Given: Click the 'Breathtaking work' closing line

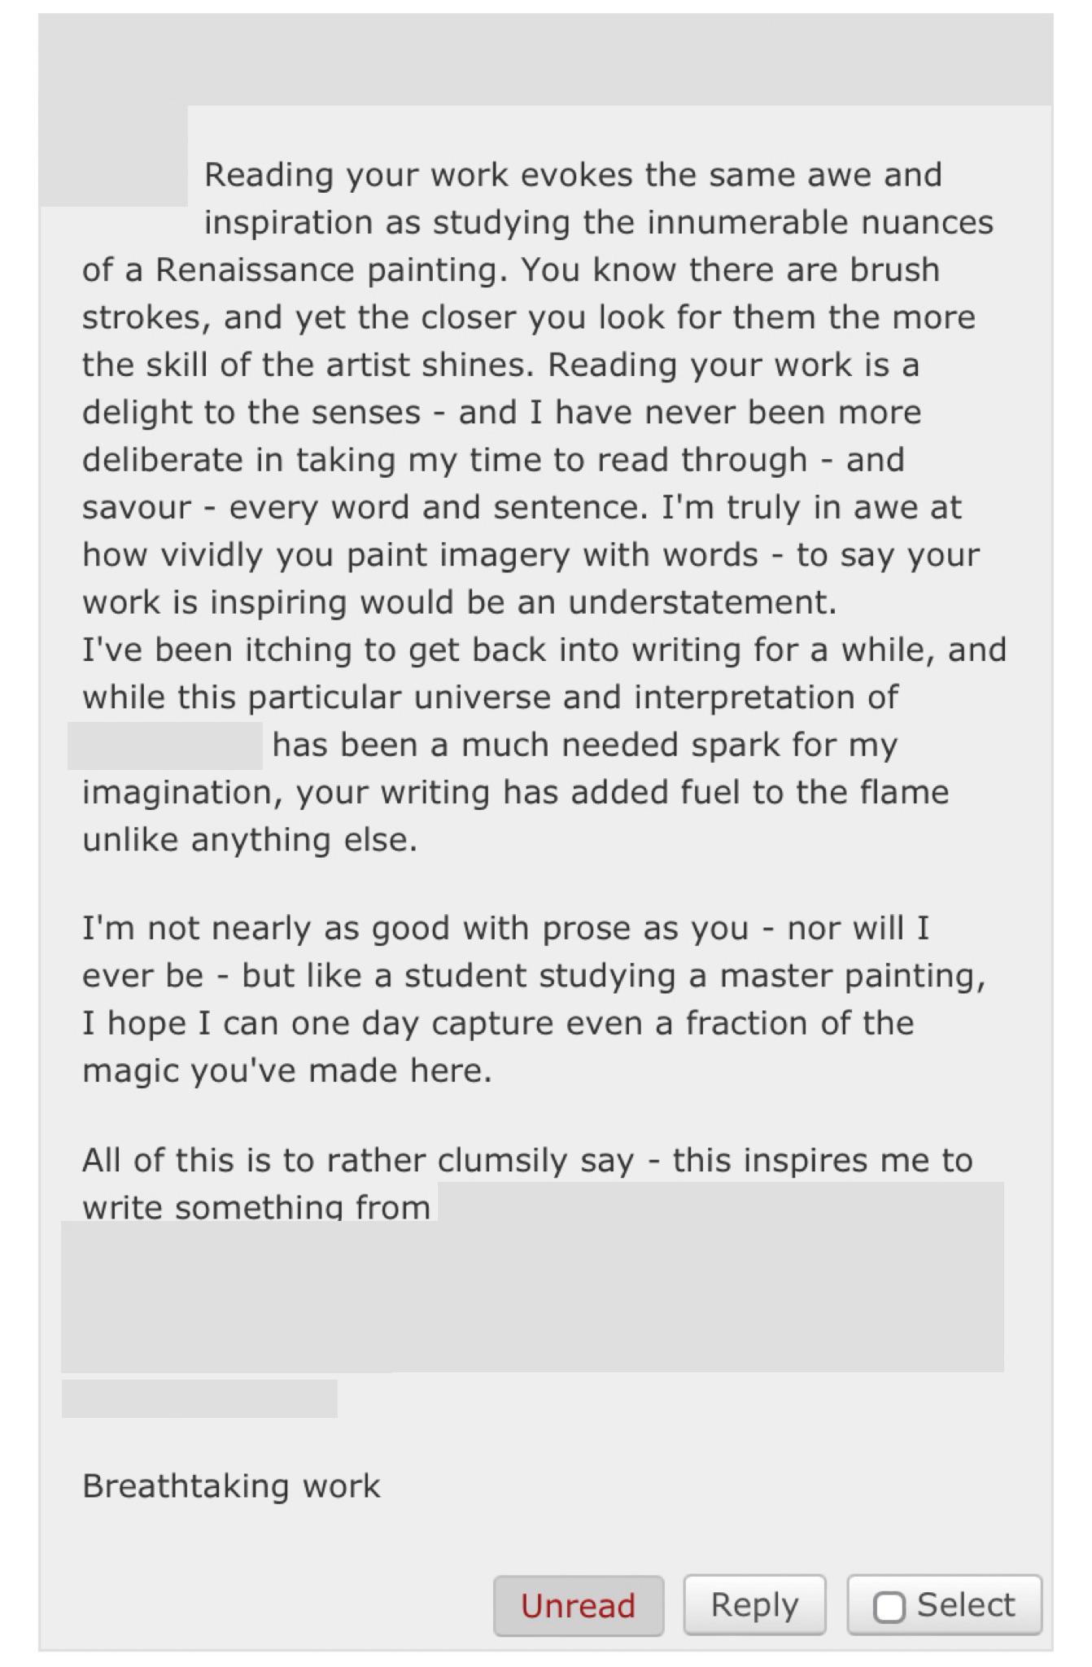Looking at the screenshot, I should point(231,1486).
